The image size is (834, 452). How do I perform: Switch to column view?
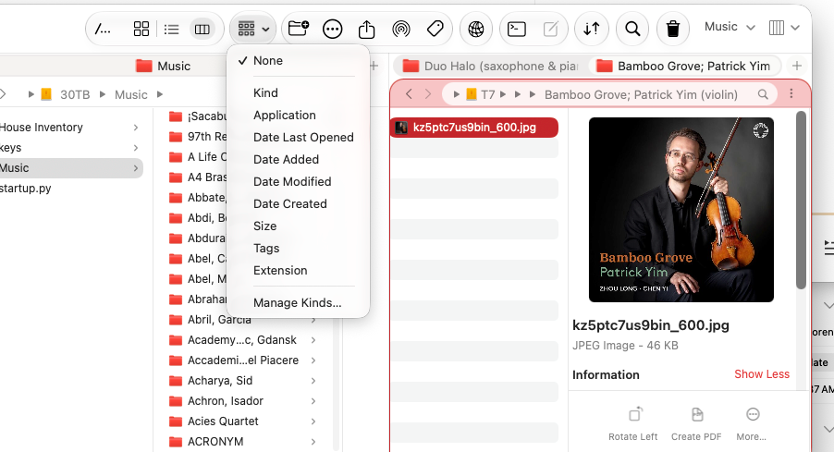(x=202, y=30)
